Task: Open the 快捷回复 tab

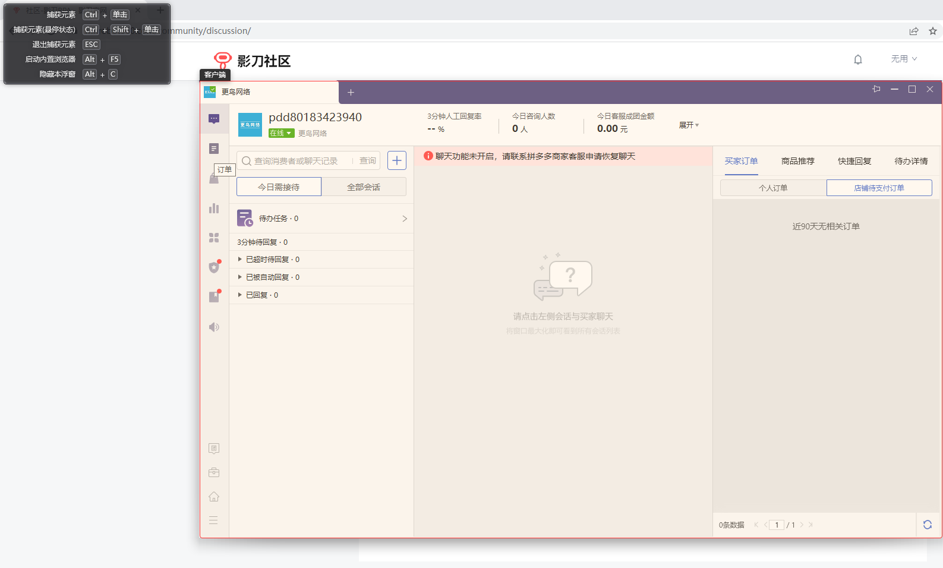Action: [x=854, y=161]
